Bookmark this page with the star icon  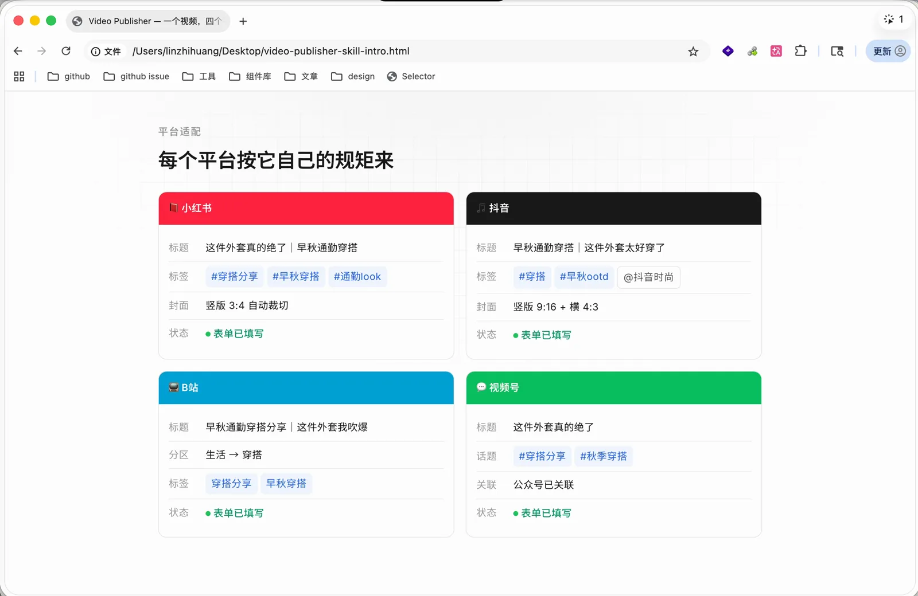[693, 52]
